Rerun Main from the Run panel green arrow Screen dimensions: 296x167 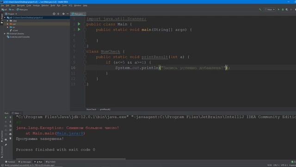click(x=6, y=117)
